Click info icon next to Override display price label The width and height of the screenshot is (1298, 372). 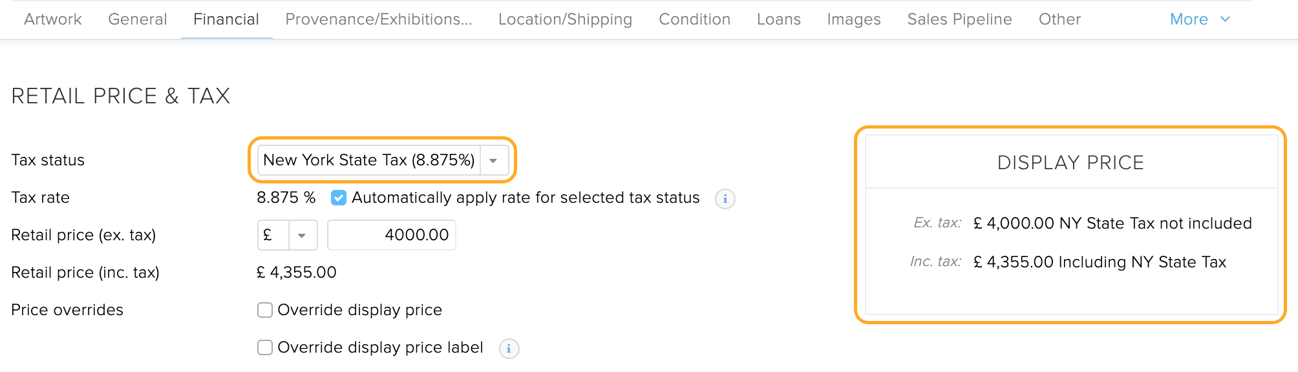coord(509,349)
